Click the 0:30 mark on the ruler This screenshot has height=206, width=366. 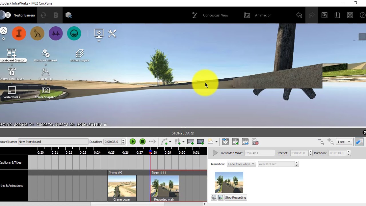coord(182,152)
